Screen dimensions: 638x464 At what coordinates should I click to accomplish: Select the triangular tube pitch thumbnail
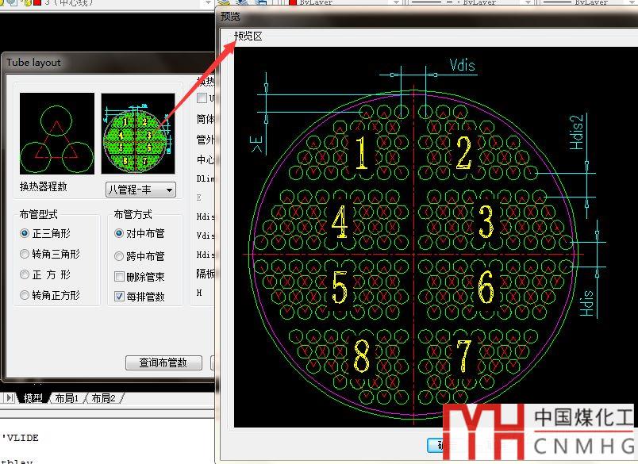coord(57,133)
